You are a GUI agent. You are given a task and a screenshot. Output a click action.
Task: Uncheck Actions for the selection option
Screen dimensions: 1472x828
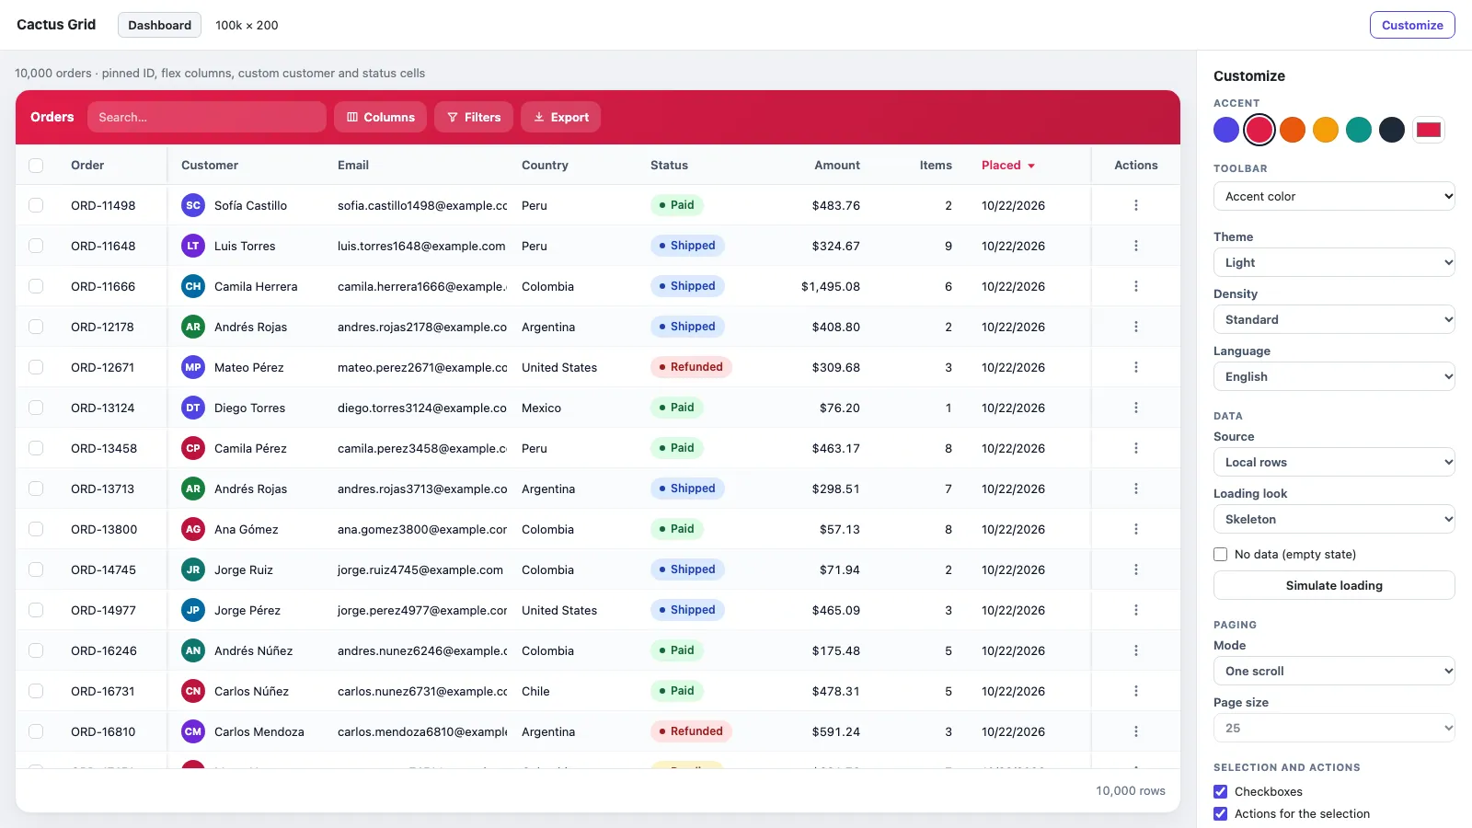(1221, 813)
